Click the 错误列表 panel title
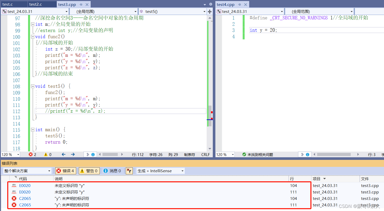 10,163
